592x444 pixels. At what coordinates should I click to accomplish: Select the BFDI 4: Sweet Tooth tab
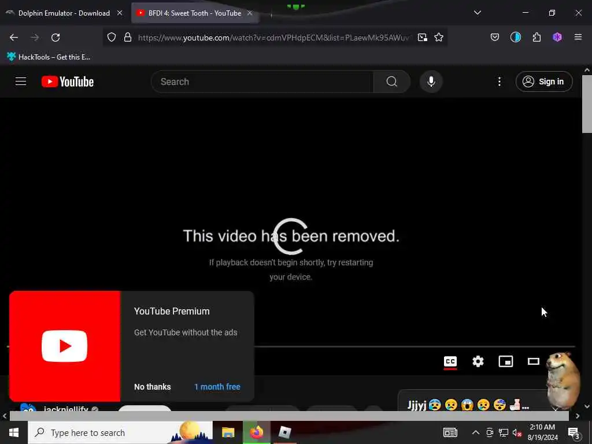point(194,13)
